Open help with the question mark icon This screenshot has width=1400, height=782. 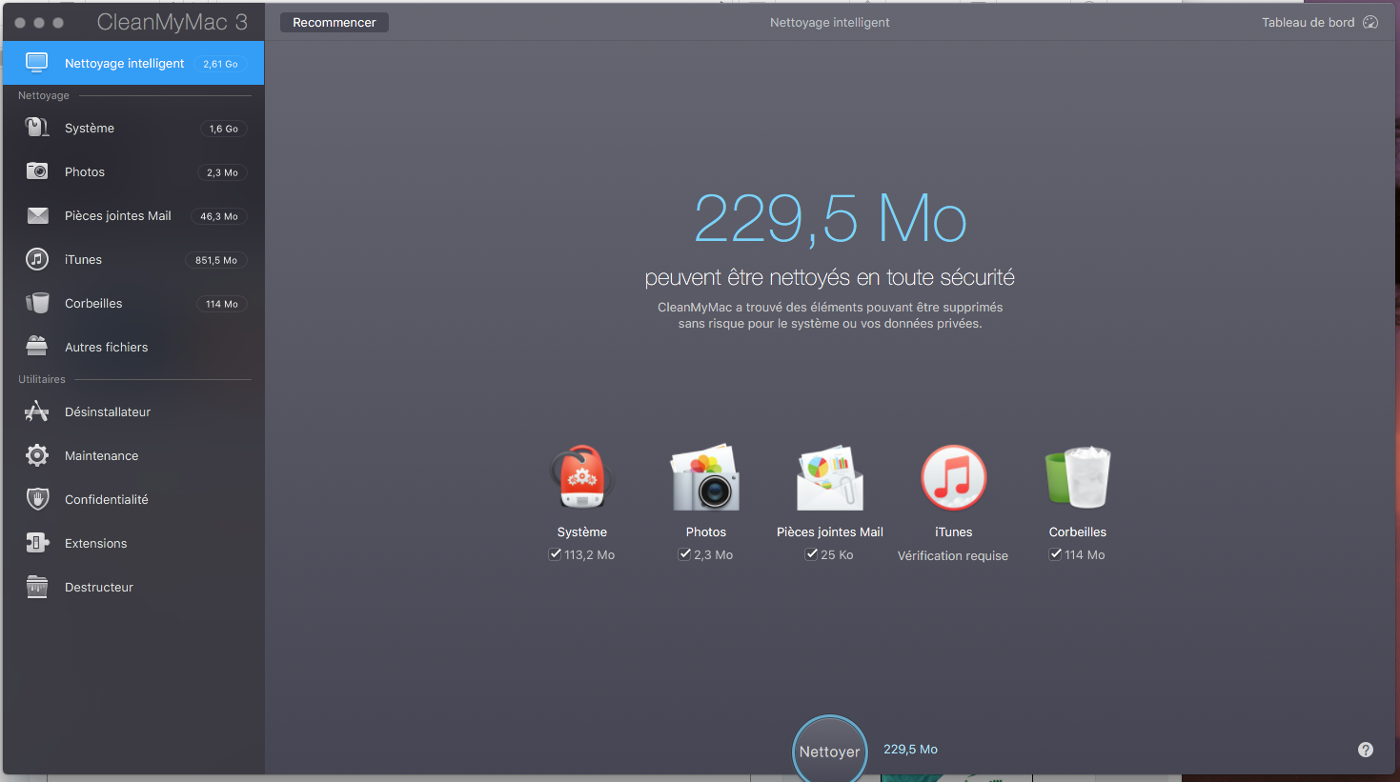tap(1366, 750)
